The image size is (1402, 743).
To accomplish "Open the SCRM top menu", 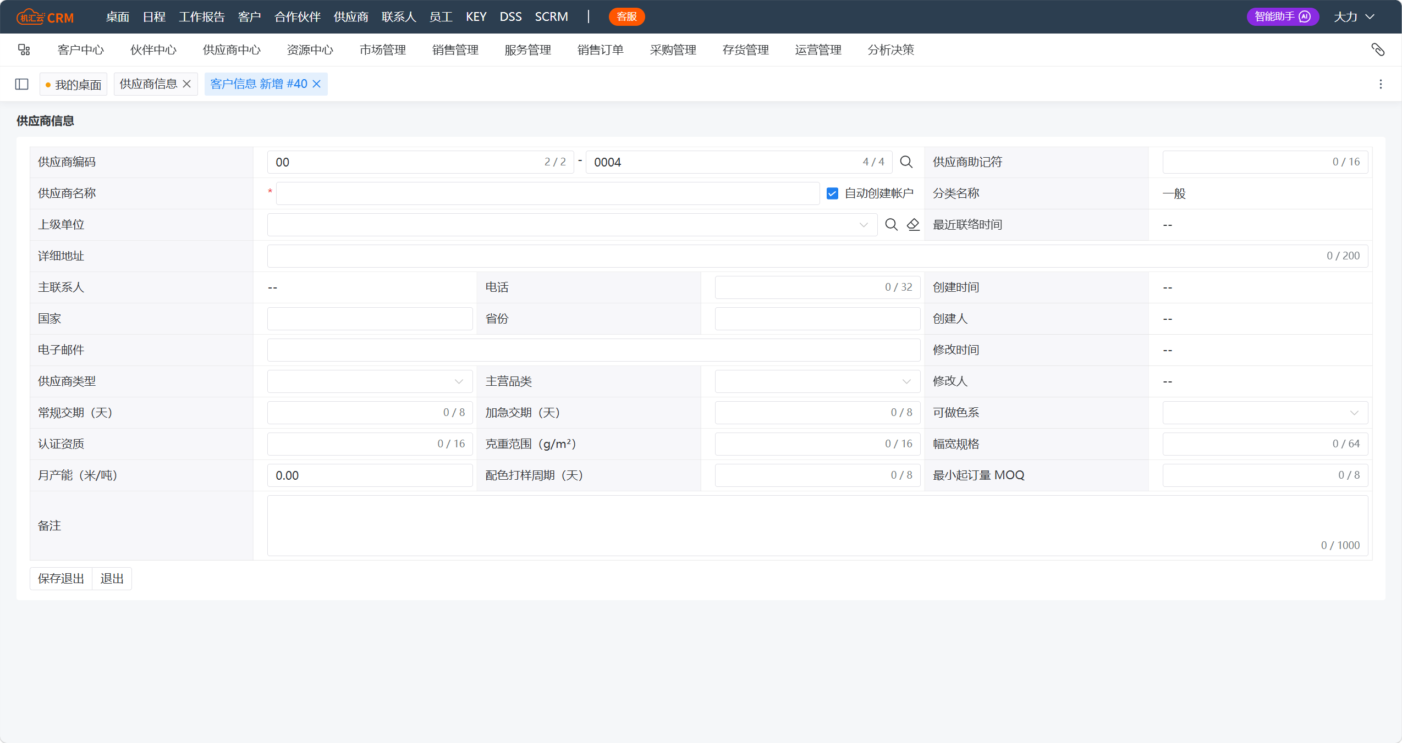I will (x=552, y=16).
